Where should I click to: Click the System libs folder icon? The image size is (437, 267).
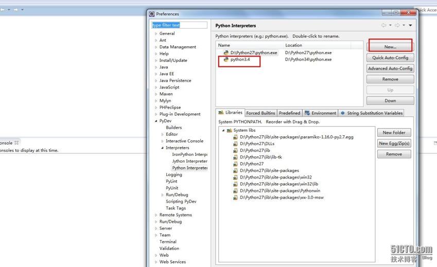point(230,131)
